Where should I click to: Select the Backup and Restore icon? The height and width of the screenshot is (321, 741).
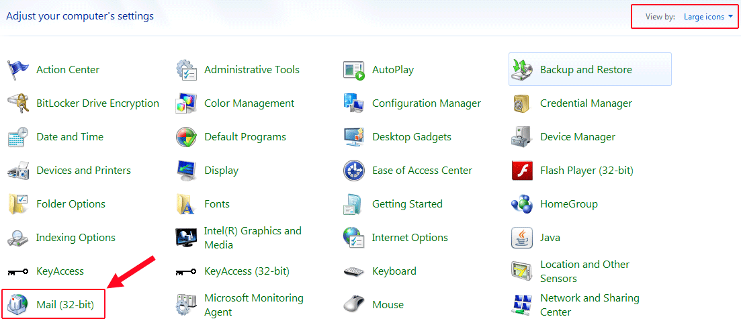tap(523, 70)
